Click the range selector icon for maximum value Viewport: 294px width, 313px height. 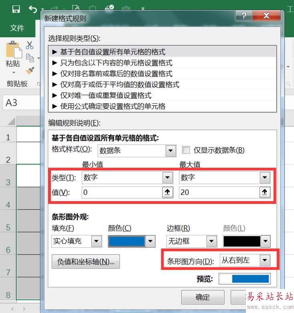coord(265,192)
